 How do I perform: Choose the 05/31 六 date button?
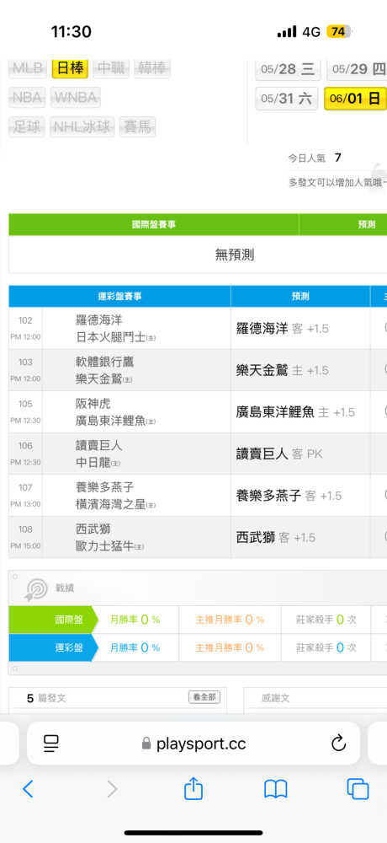287,99
